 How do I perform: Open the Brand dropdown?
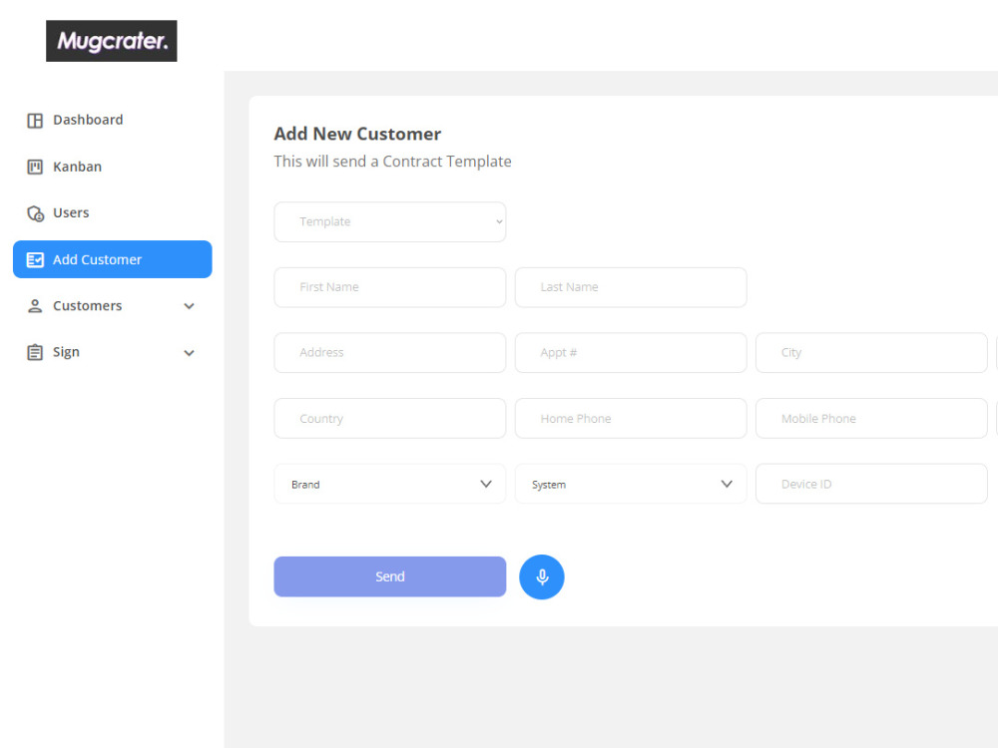pos(390,484)
